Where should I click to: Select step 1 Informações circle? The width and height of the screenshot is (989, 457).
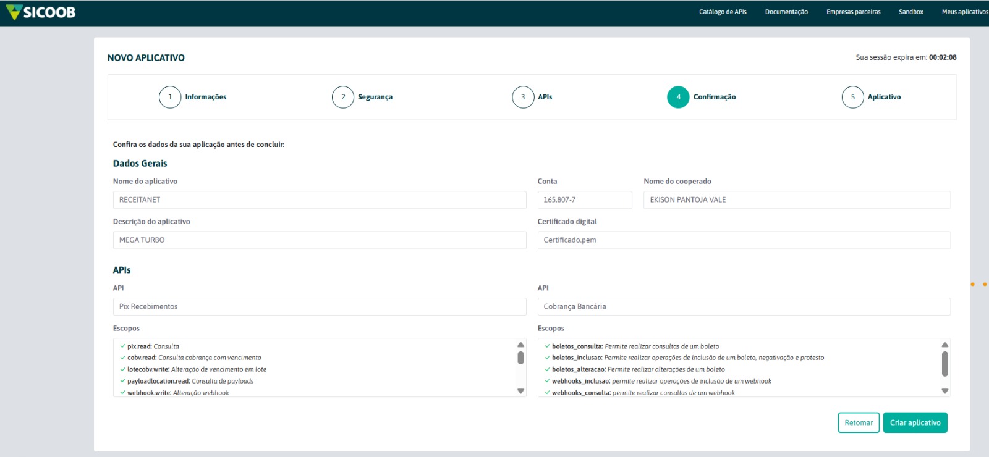tap(170, 97)
